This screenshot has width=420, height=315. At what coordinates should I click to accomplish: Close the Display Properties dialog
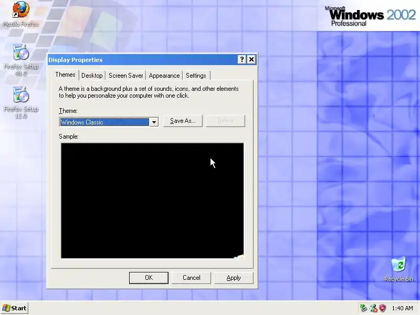click(x=251, y=59)
